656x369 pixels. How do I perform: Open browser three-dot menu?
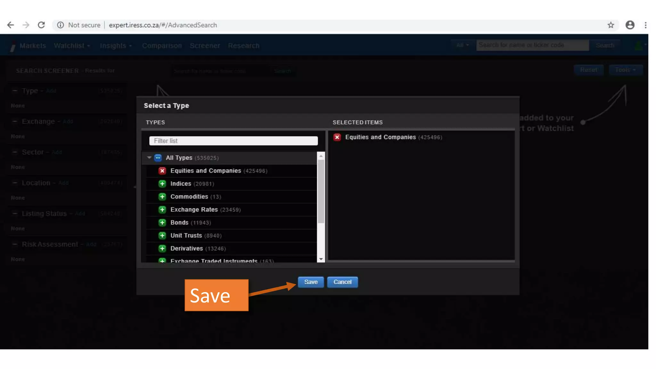[645, 25]
